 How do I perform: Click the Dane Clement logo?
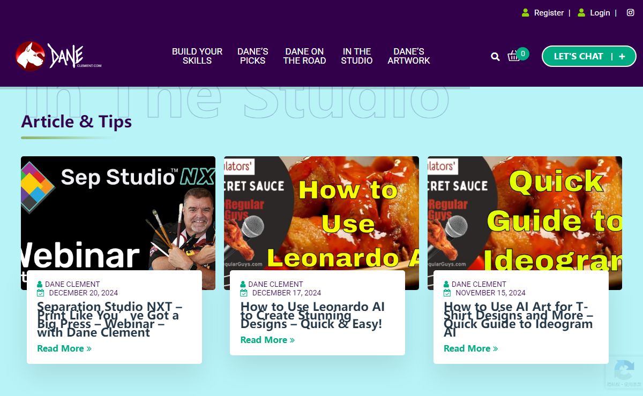pos(58,56)
